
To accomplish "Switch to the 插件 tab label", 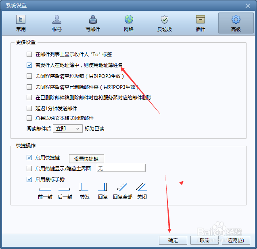I will coord(201,29).
